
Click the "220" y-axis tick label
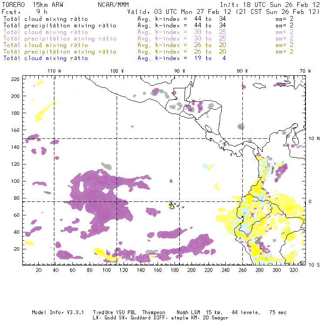coord(15,79)
